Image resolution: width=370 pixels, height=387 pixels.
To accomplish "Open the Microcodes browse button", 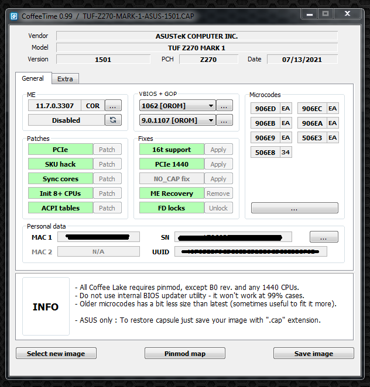I will 294,208.
